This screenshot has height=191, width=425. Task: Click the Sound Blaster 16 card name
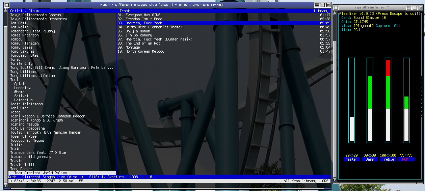coord(370,18)
